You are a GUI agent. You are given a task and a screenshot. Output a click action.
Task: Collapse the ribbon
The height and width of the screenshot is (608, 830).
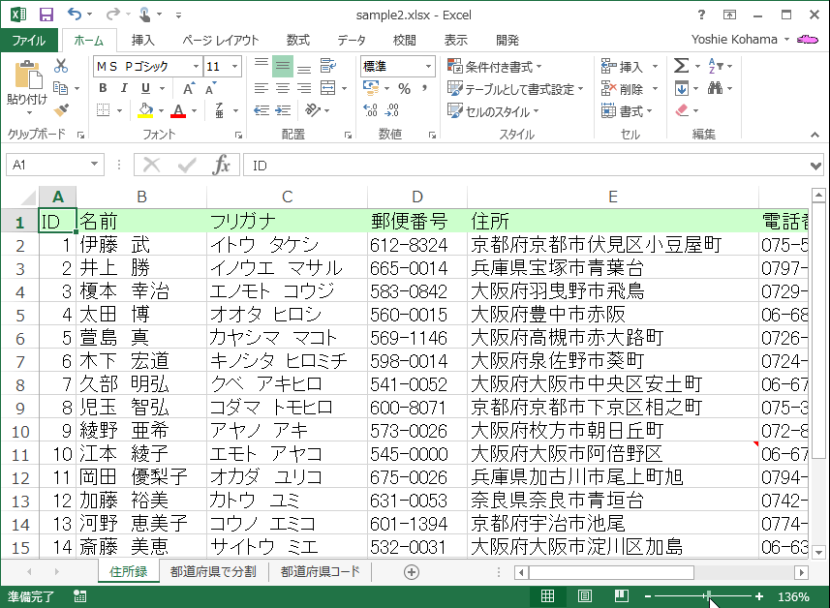pyautogui.click(x=815, y=135)
